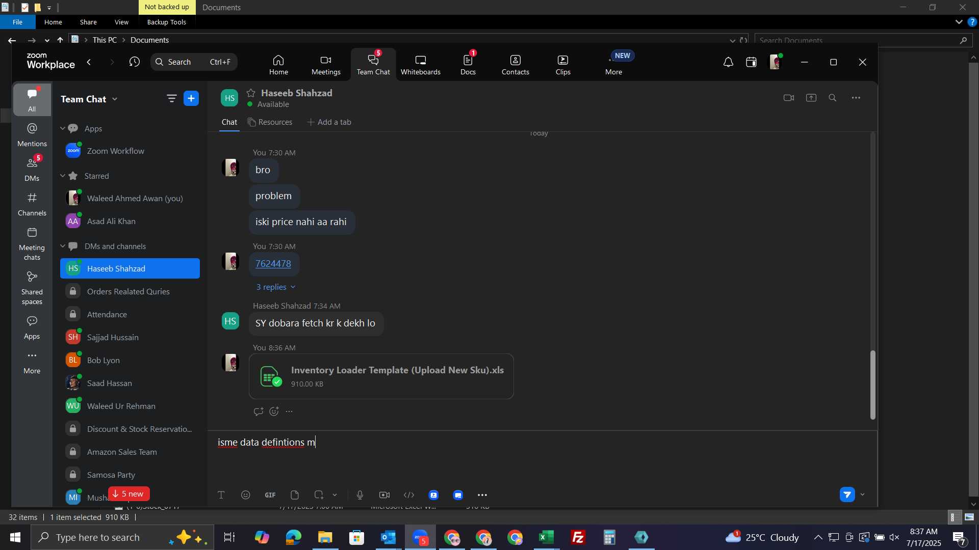Viewport: 979px width, 550px height.
Task: Click Add a tab
Action: pos(329,122)
